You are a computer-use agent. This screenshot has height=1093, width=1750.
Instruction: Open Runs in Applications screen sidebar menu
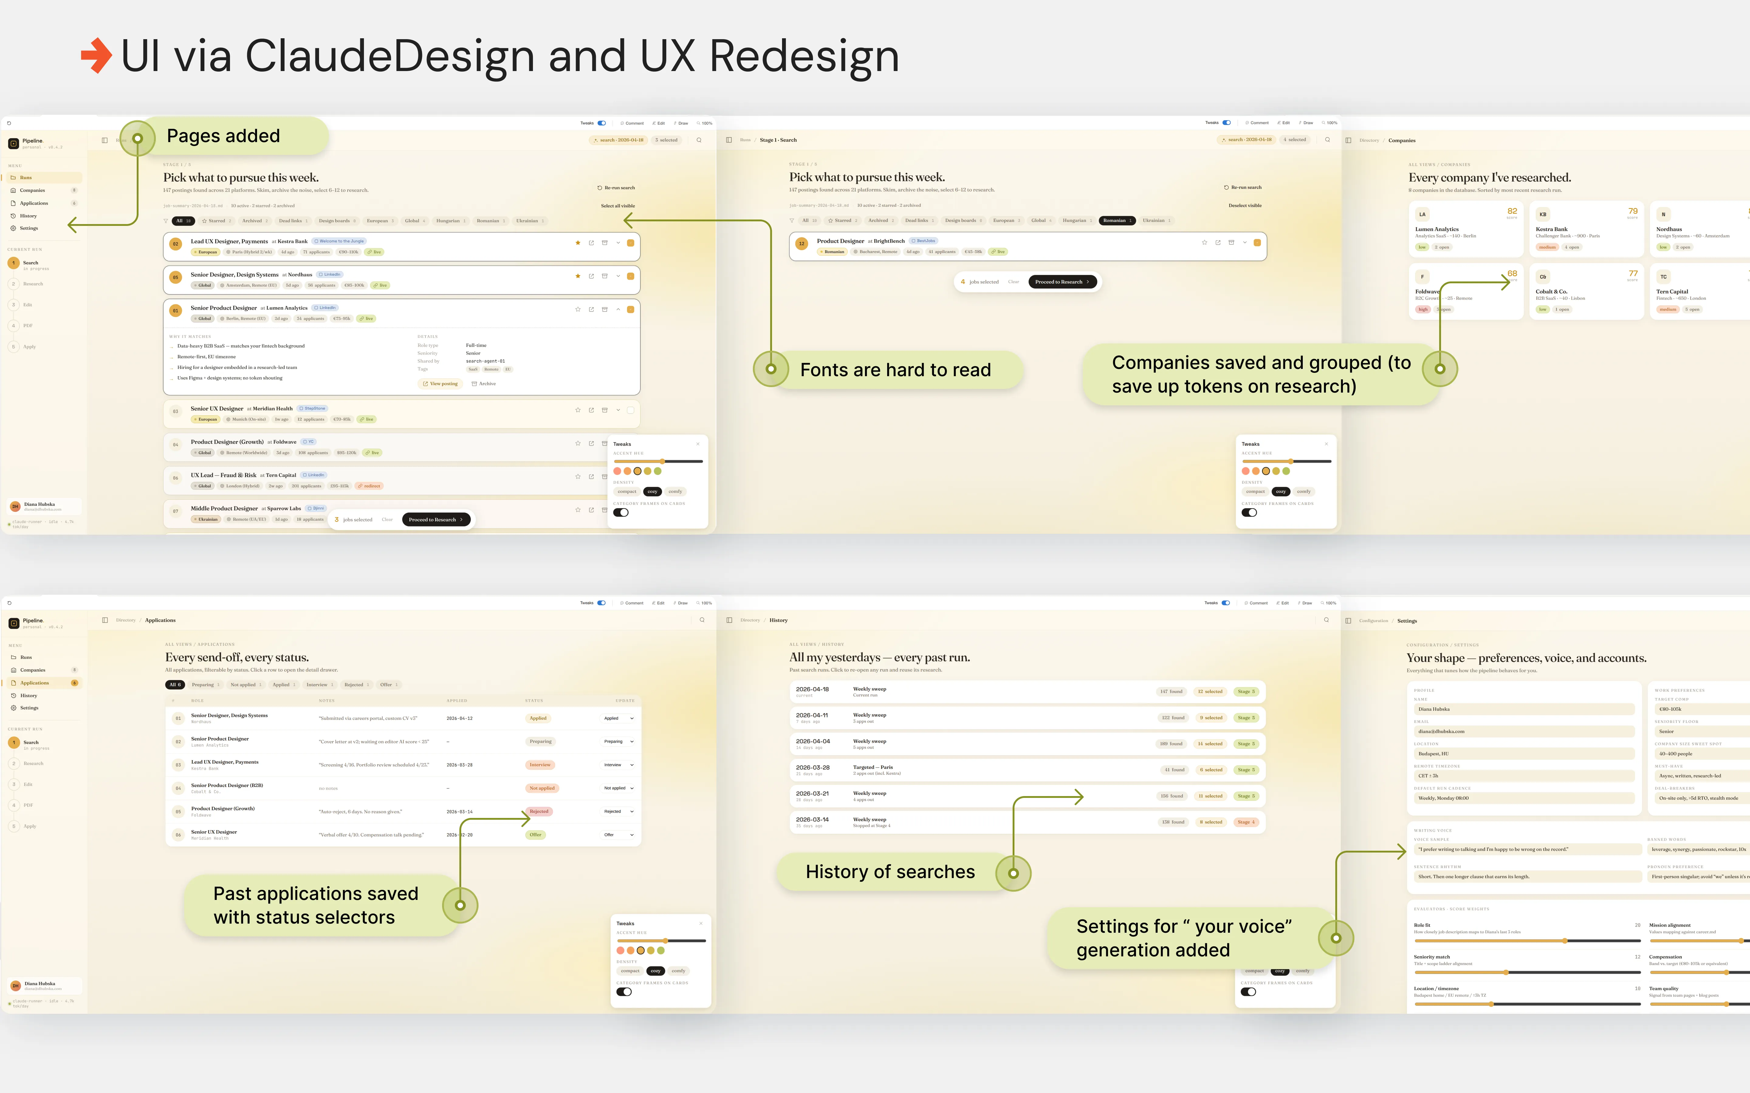43,657
